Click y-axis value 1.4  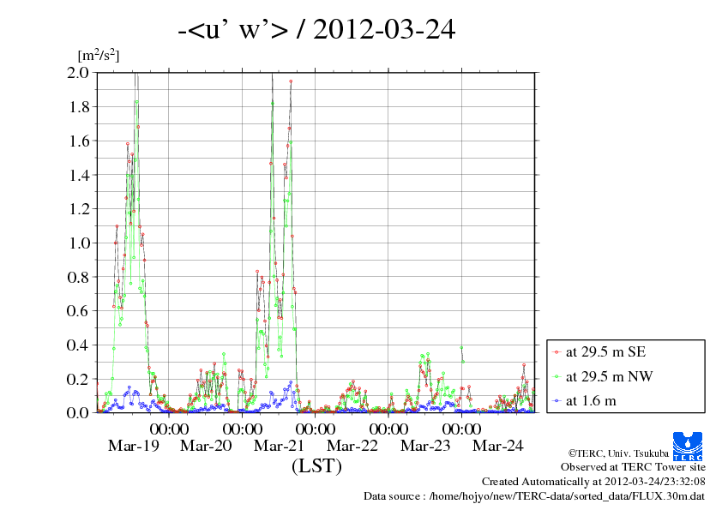point(78,175)
